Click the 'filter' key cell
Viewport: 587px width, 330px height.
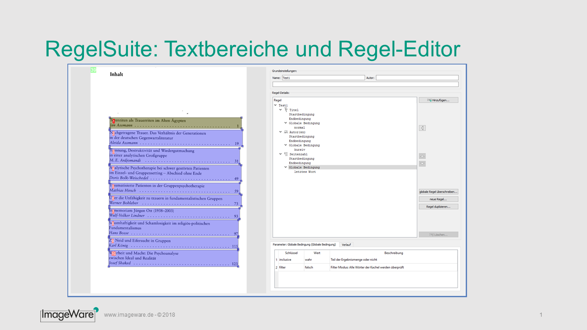(x=291, y=267)
